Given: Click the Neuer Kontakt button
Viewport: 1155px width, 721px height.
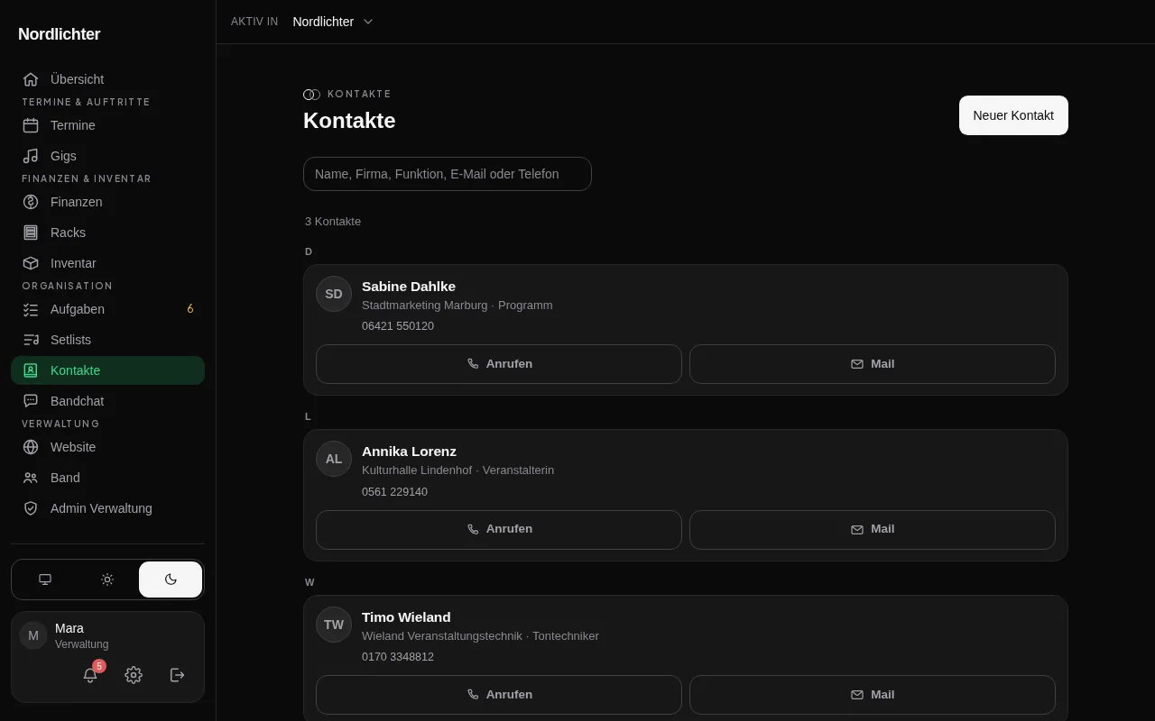Looking at the screenshot, I should [x=1013, y=115].
